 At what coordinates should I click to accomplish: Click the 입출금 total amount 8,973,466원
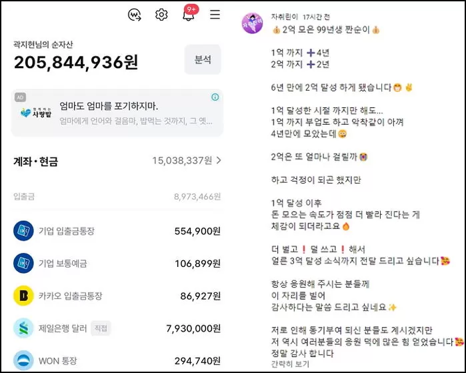[197, 197]
